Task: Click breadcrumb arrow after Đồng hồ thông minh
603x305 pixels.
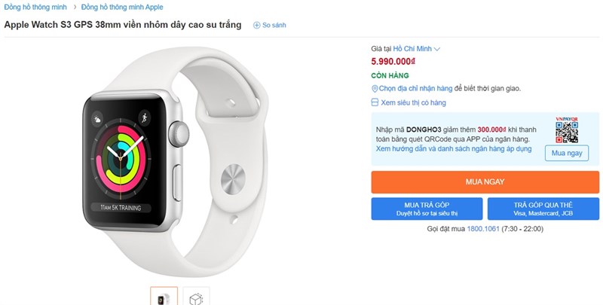Action: point(75,7)
